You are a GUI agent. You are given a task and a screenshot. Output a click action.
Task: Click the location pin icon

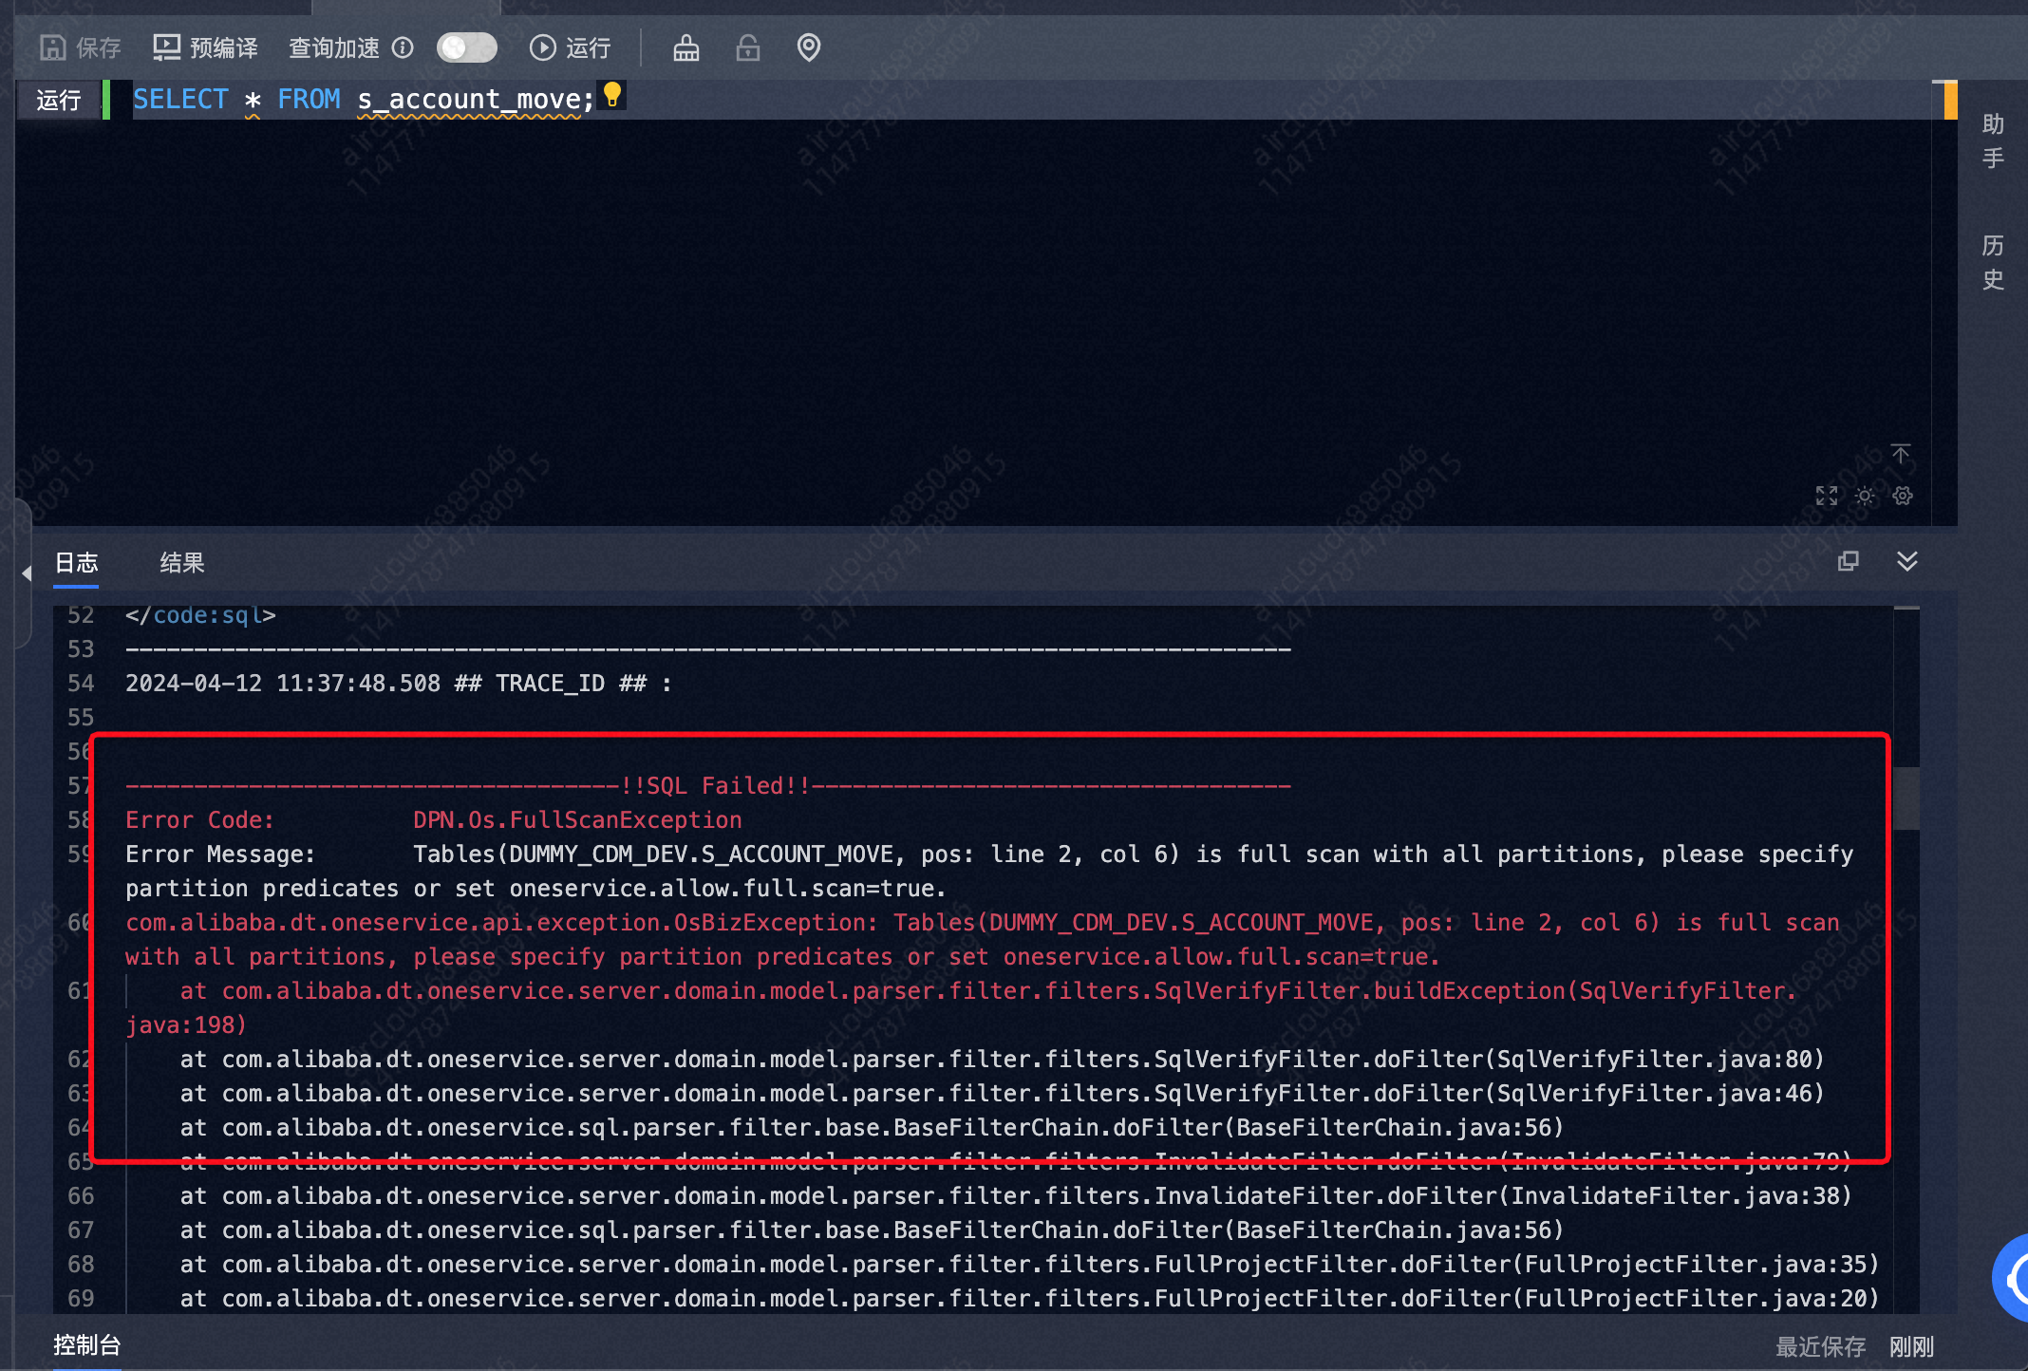pyautogui.click(x=809, y=47)
